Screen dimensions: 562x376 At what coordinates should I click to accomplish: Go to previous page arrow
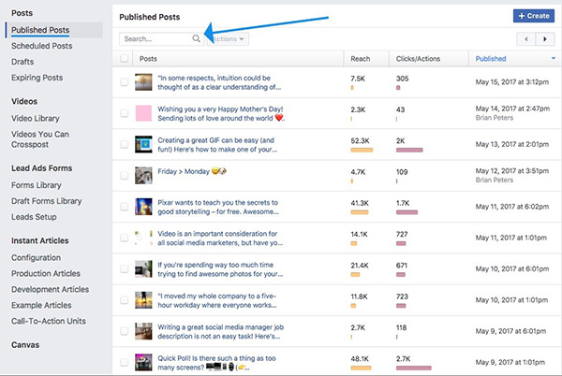pyautogui.click(x=525, y=39)
